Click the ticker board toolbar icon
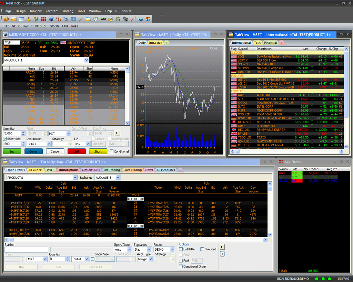 coord(103,19)
